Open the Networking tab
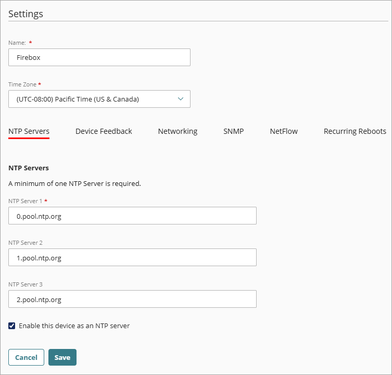Image resolution: width=392 pixels, height=375 pixels. (178, 131)
